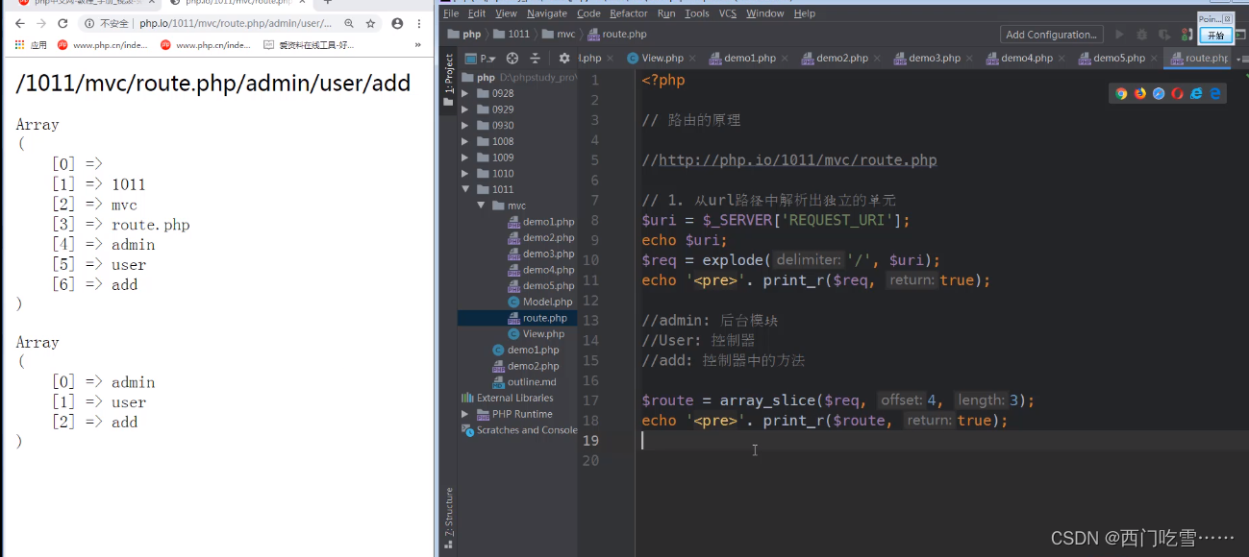The width and height of the screenshot is (1249, 557).
Task: Expand the 1008 folder
Action: coord(464,141)
